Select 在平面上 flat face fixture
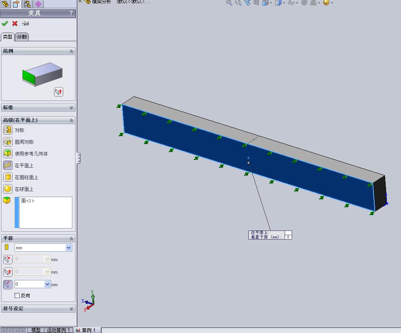401x333 pixels. click(x=8, y=165)
